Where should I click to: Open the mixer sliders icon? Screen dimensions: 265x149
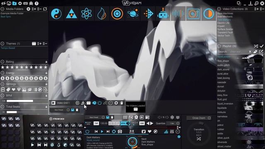172,132
